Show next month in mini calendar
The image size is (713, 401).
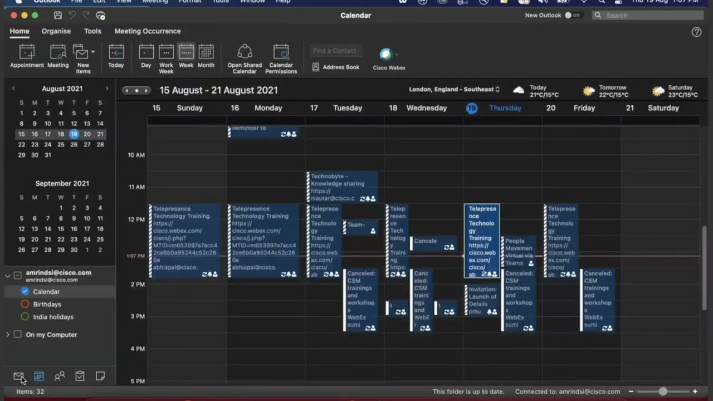[107, 89]
